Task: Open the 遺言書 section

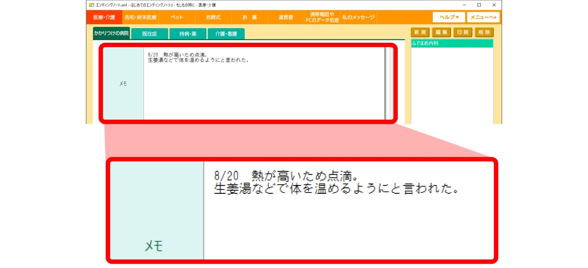Action: click(x=286, y=17)
